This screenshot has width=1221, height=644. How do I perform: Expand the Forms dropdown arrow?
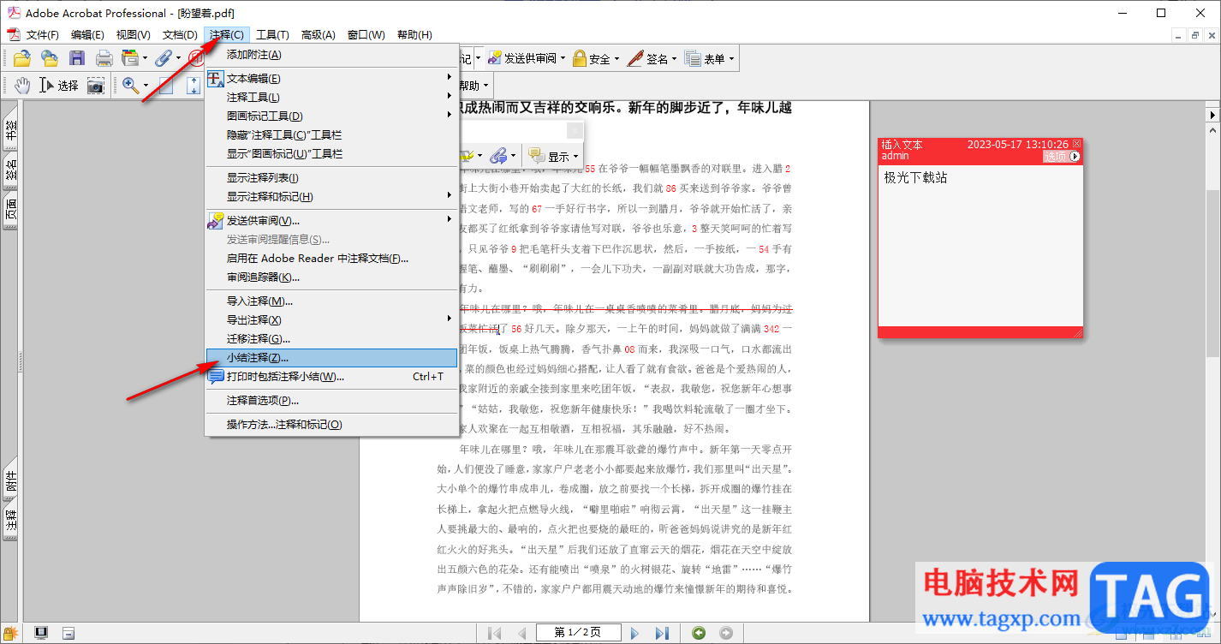pos(731,59)
